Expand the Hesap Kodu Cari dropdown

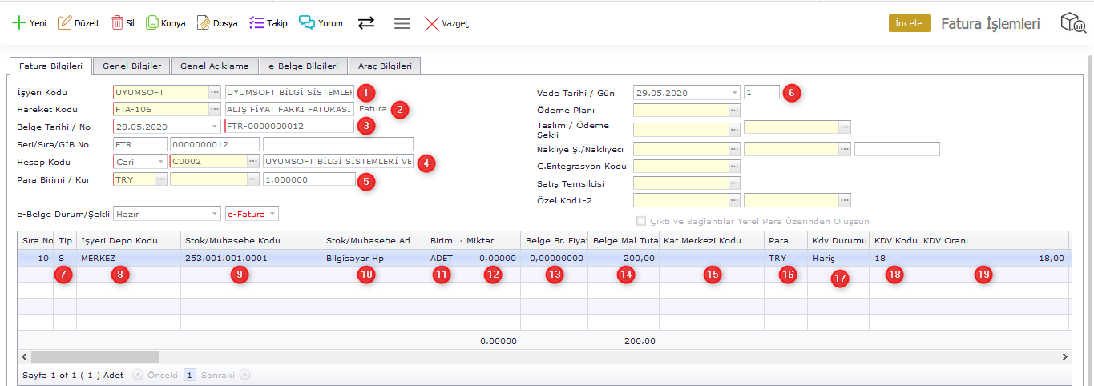pyautogui.click(x=161, y=162)
